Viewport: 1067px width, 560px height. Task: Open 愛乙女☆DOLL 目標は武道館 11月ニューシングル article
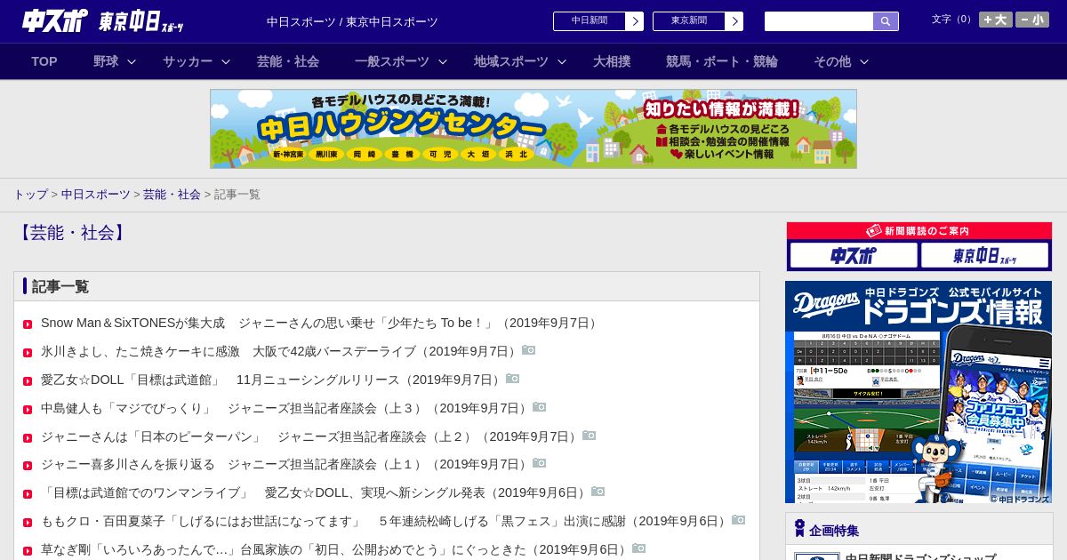coord(273,380)
